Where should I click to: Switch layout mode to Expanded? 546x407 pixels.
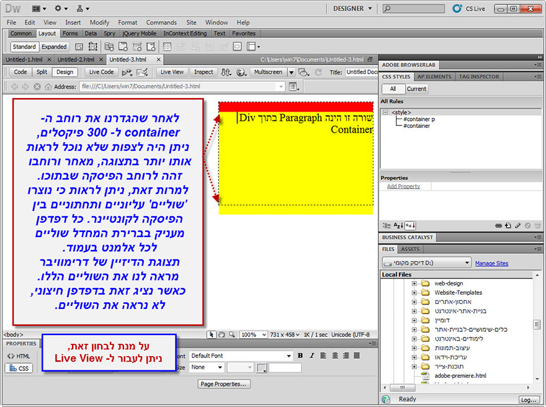click(x=54, y=47)
